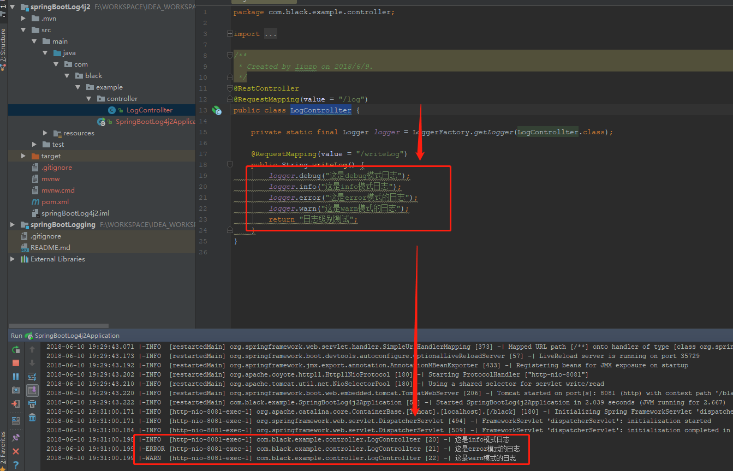The height and width of the screenshot is (471, 733).
Task: Clear all console output with the trash icon
Action: click(32, 418)
